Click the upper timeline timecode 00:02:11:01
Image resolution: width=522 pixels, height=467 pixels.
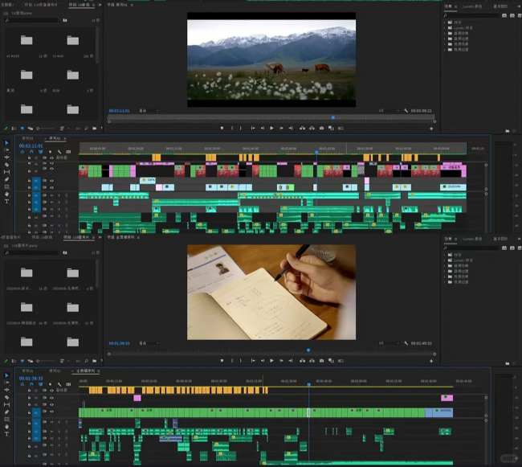point(31,145)
